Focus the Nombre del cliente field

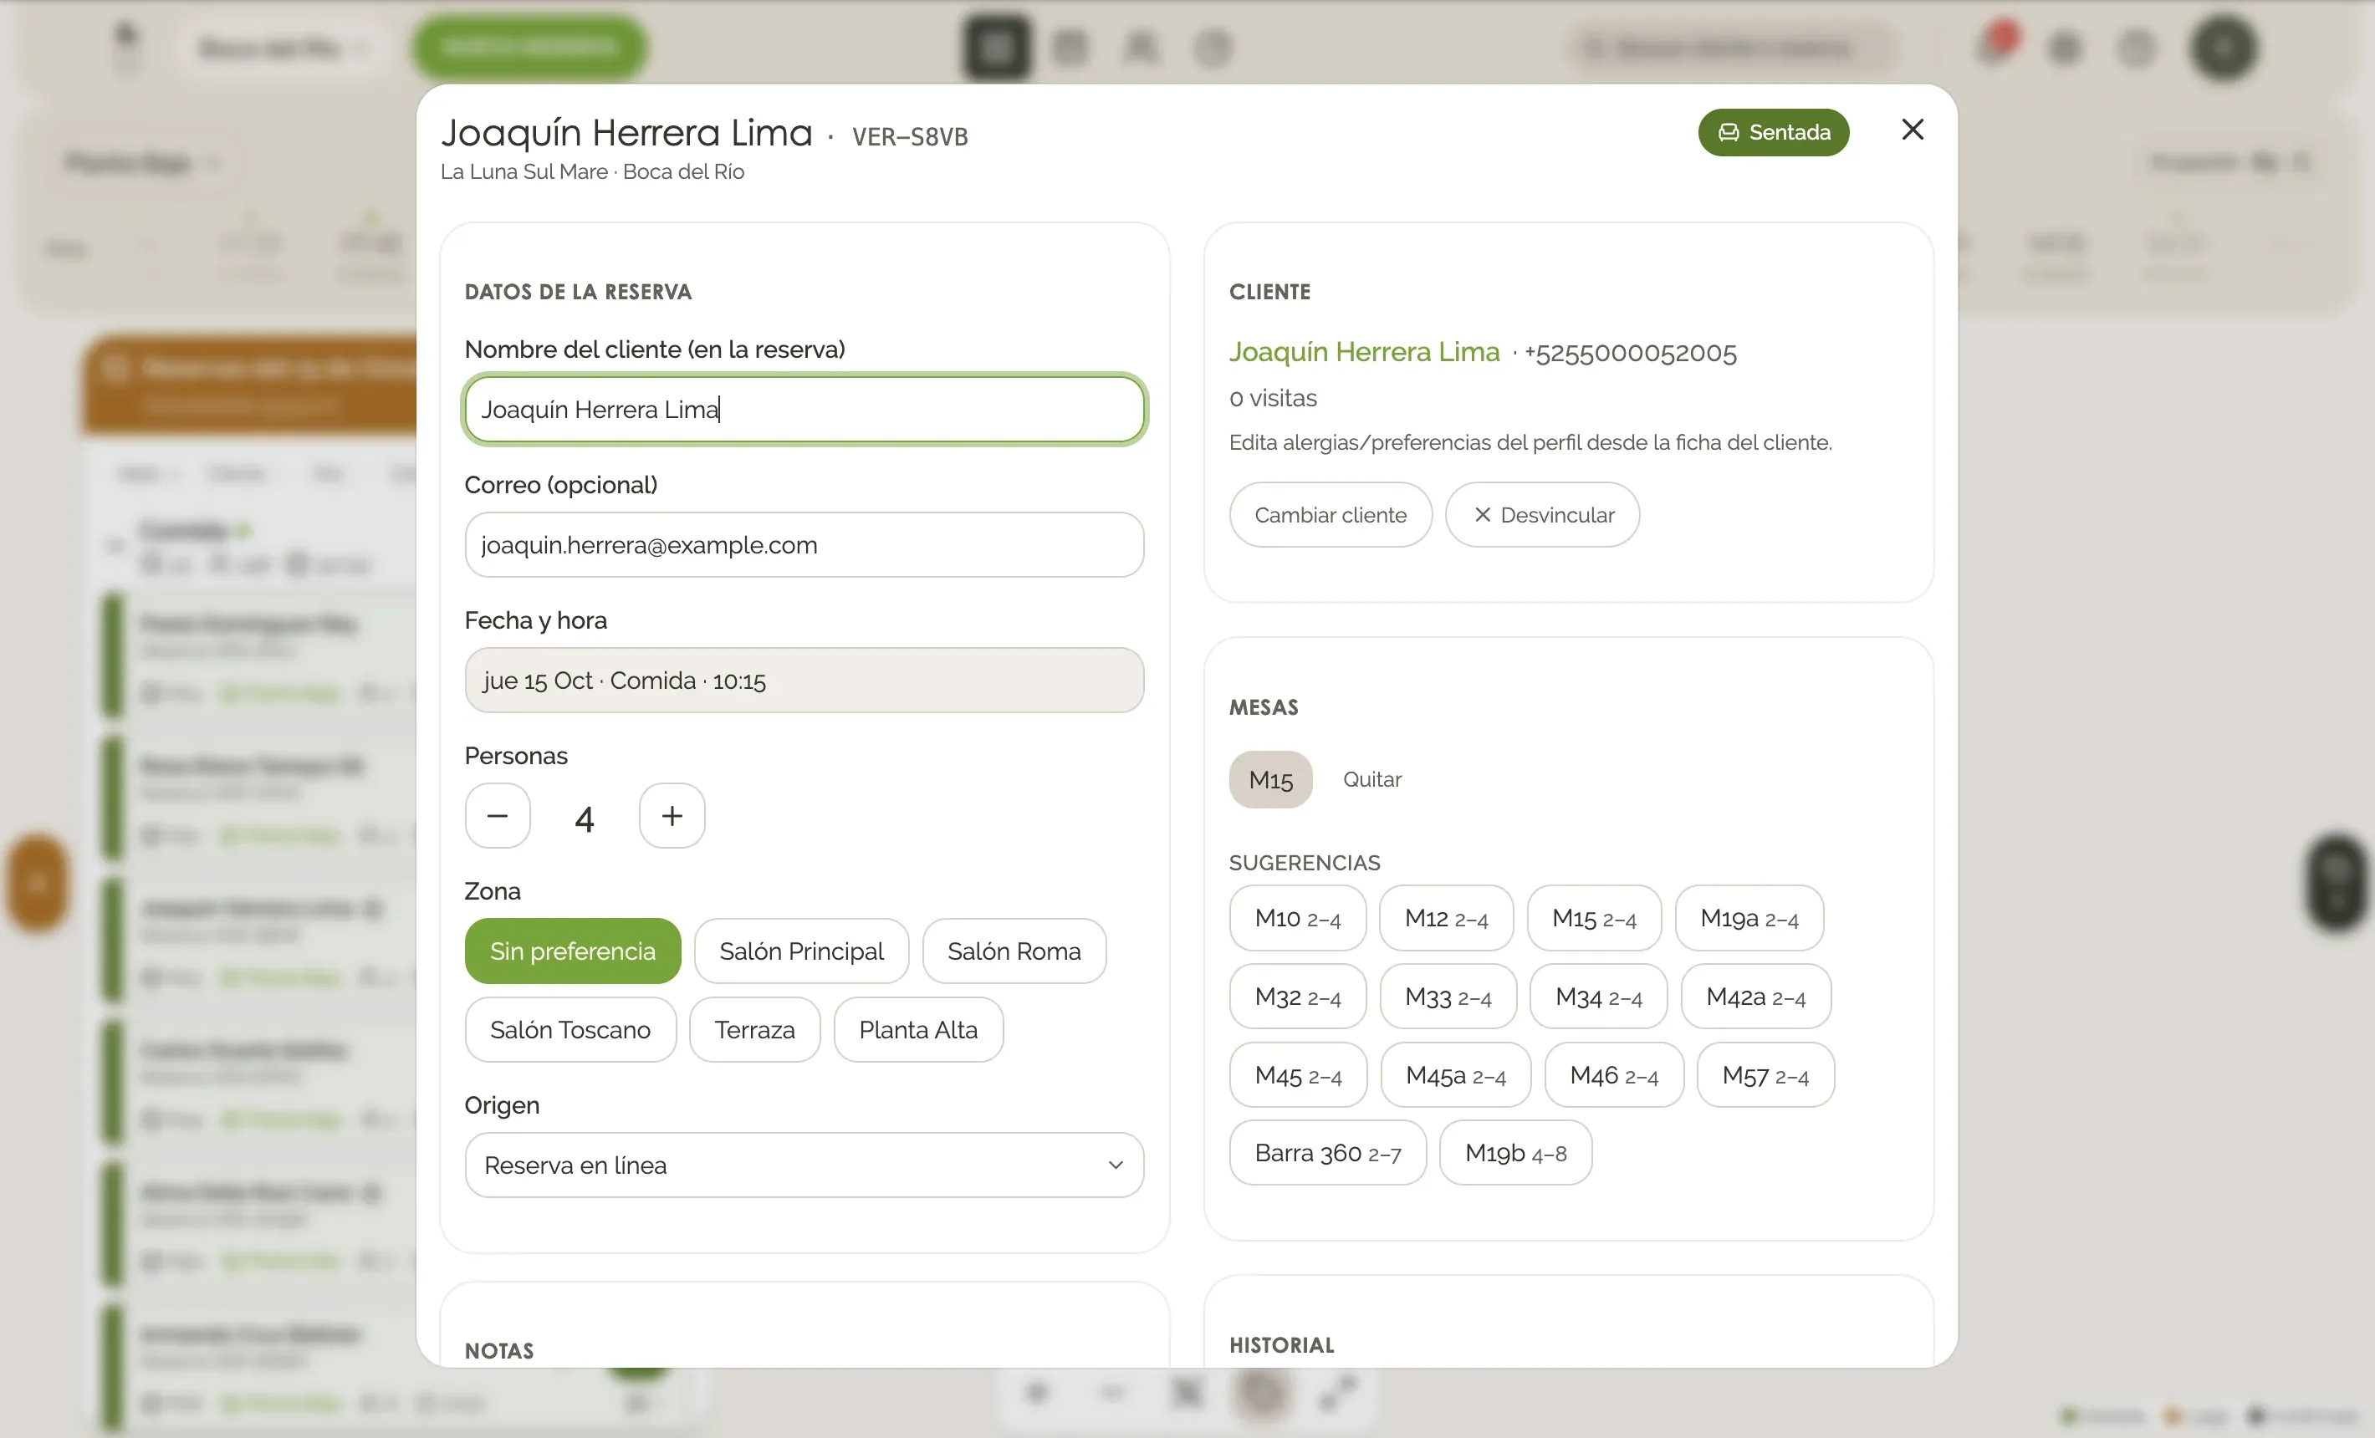click(804, 410)
